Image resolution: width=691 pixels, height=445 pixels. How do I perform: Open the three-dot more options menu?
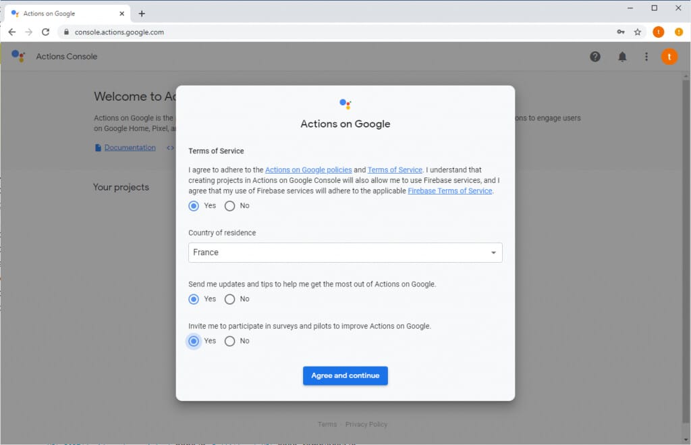(646, 57)
